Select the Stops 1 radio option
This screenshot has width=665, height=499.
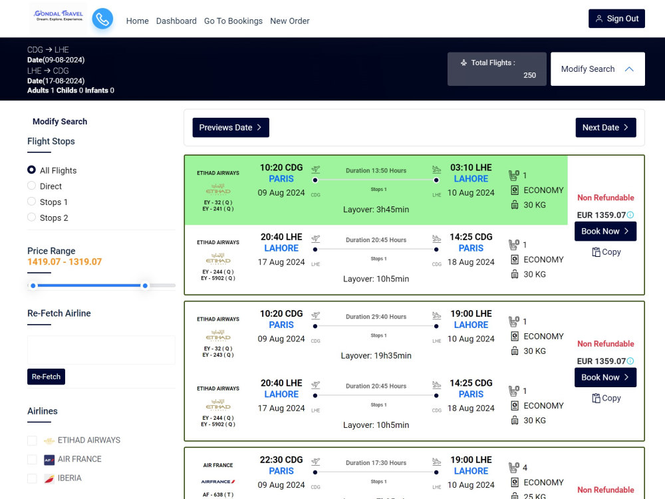31,201
